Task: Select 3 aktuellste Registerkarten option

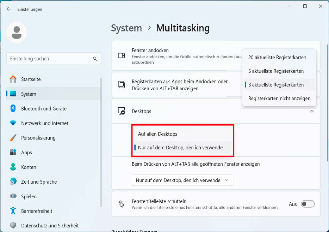Action: [x=279, y=85]
